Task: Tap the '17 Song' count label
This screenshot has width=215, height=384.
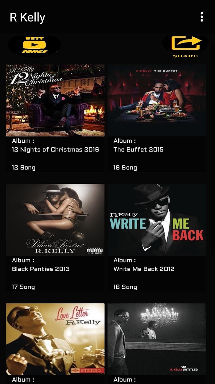Action: [x=23, y=287]
